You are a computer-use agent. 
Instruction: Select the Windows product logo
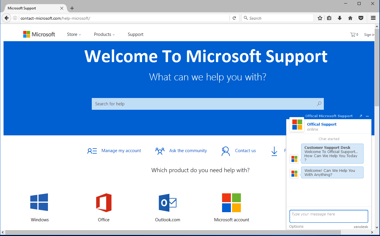[39, 202]
